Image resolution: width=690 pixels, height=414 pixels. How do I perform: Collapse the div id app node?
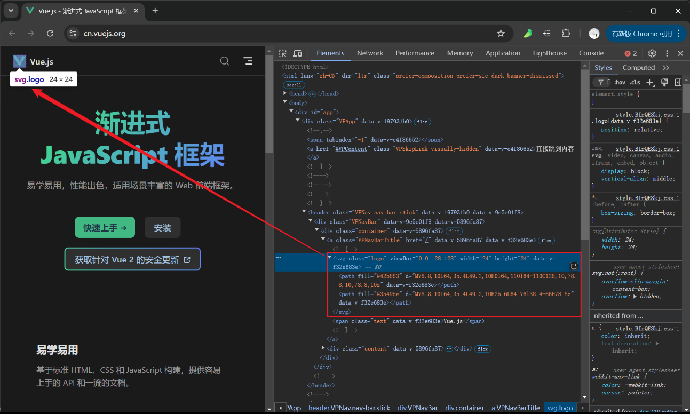click(x=291, y=112)
